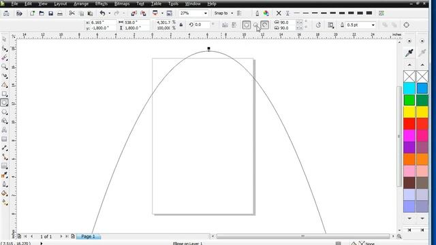Screen dimensions: 436x245
Task: Click the Import icon
Action: coord(134,13)
